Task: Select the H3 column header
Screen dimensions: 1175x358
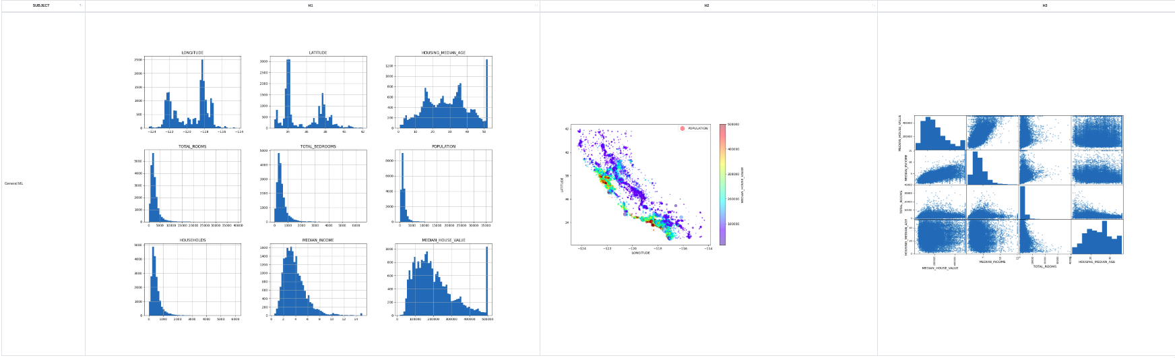Action: 1025,5
